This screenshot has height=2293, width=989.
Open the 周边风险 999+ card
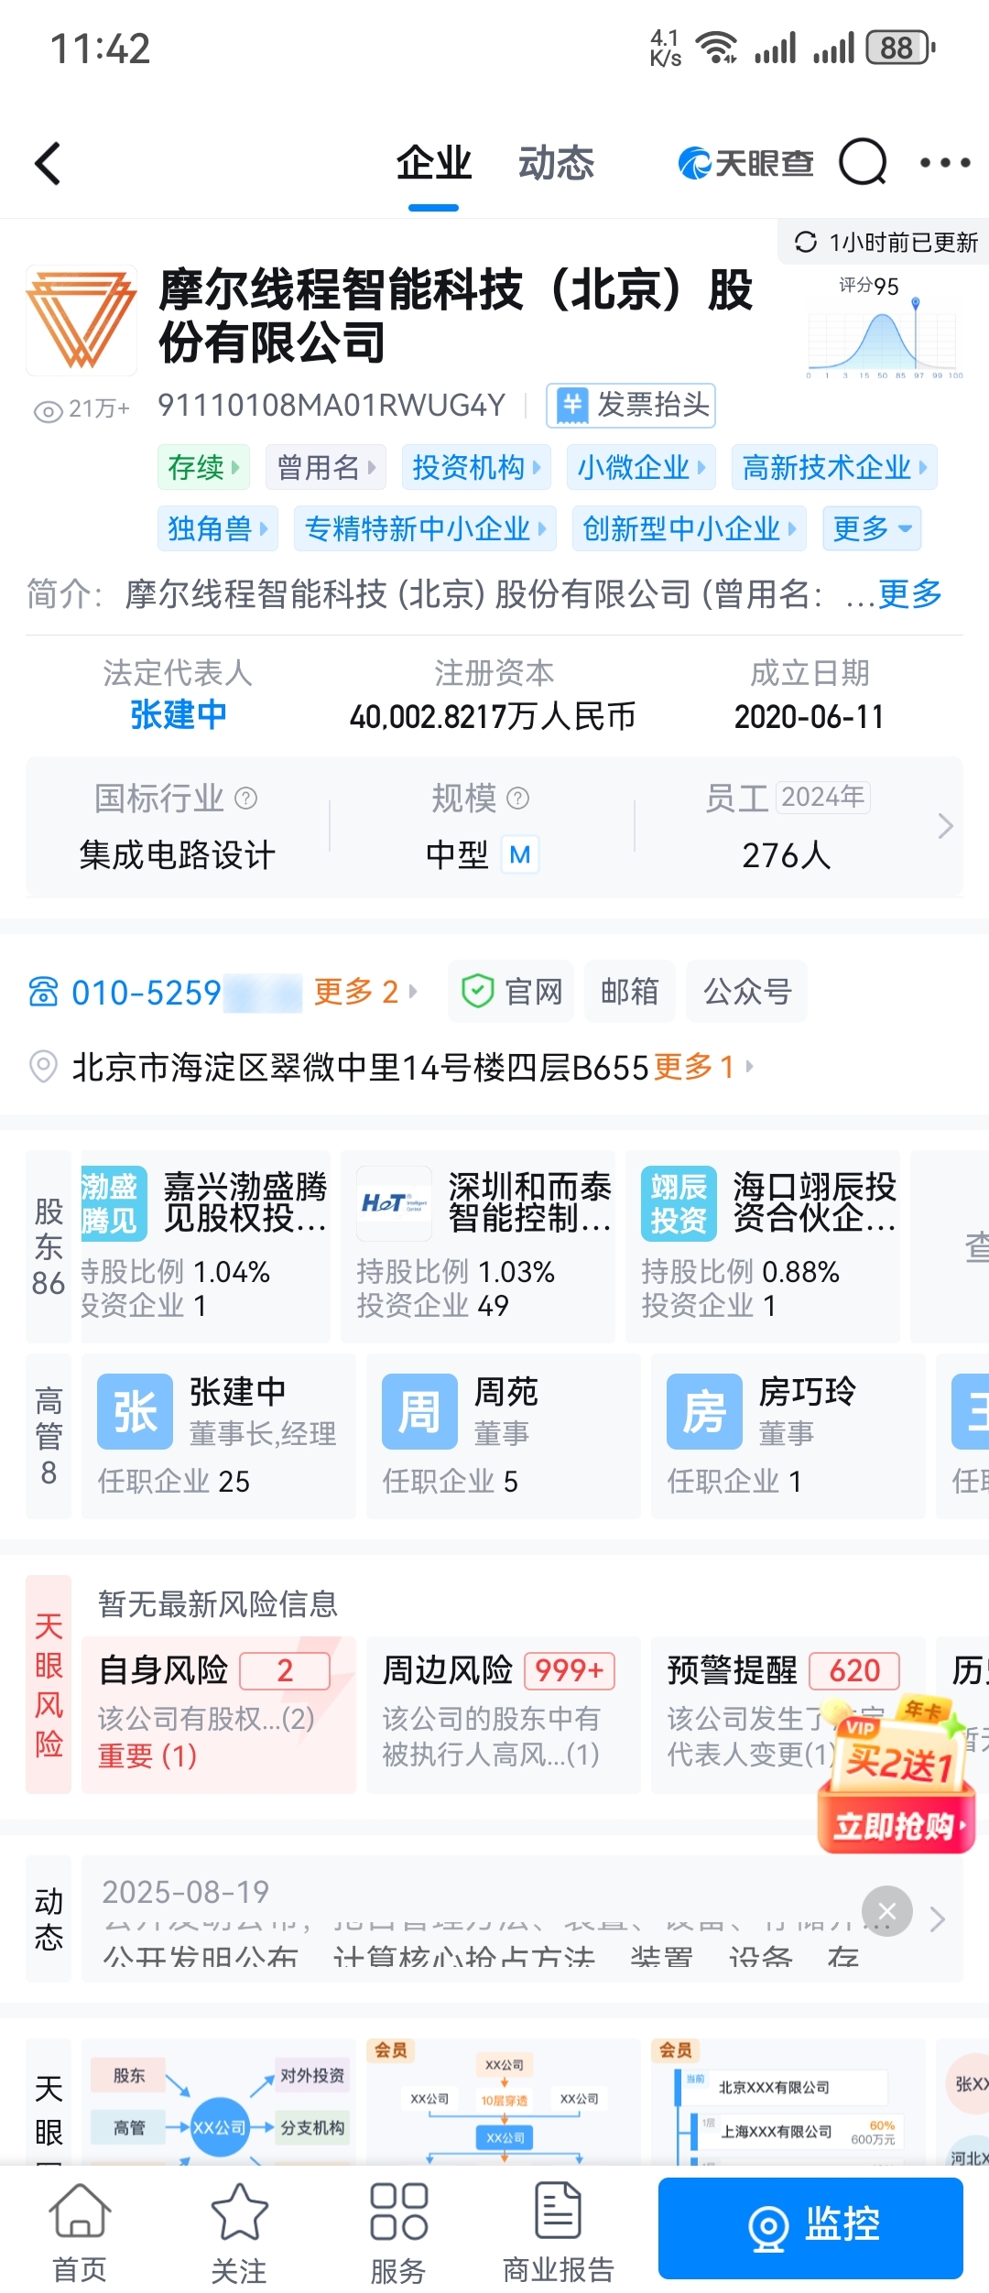(504, 1714)
